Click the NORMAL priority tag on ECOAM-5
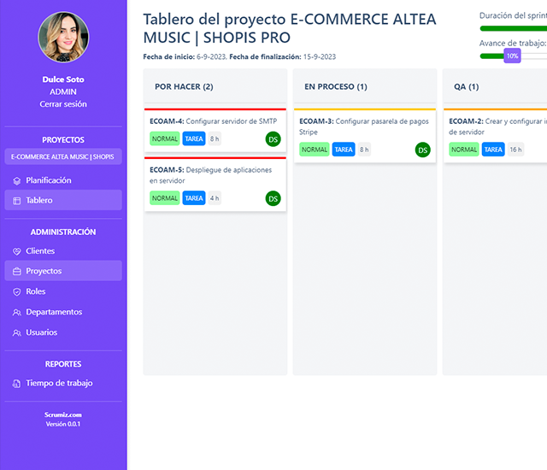The height and width of the screenshot is (470, 547). (x=165, y=198)
